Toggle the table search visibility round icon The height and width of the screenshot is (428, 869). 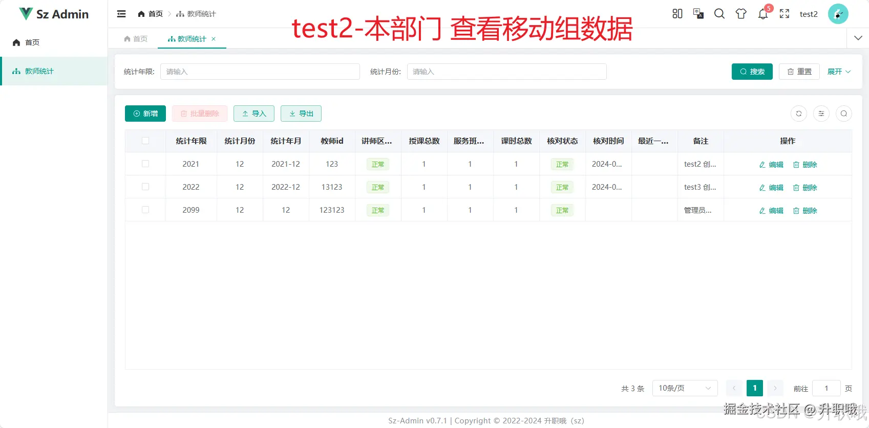(x=844, y=114)
